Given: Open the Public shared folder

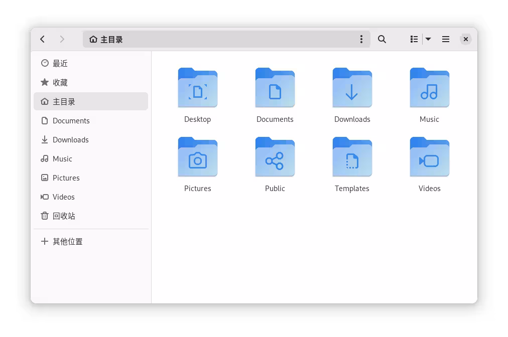Looking at the screenshot, I should [x=275, y=157].
